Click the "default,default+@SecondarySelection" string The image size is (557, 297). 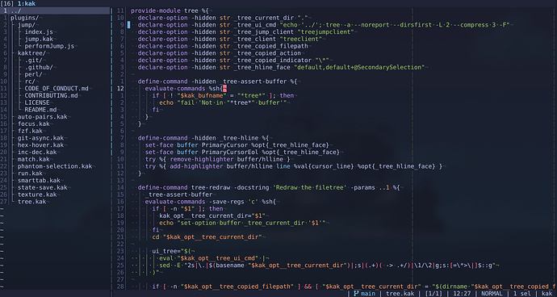pos(359,67)
